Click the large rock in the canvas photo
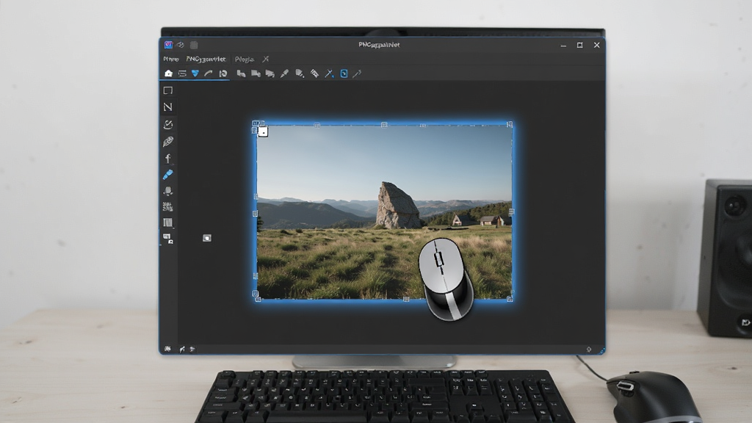 point(397,206)
